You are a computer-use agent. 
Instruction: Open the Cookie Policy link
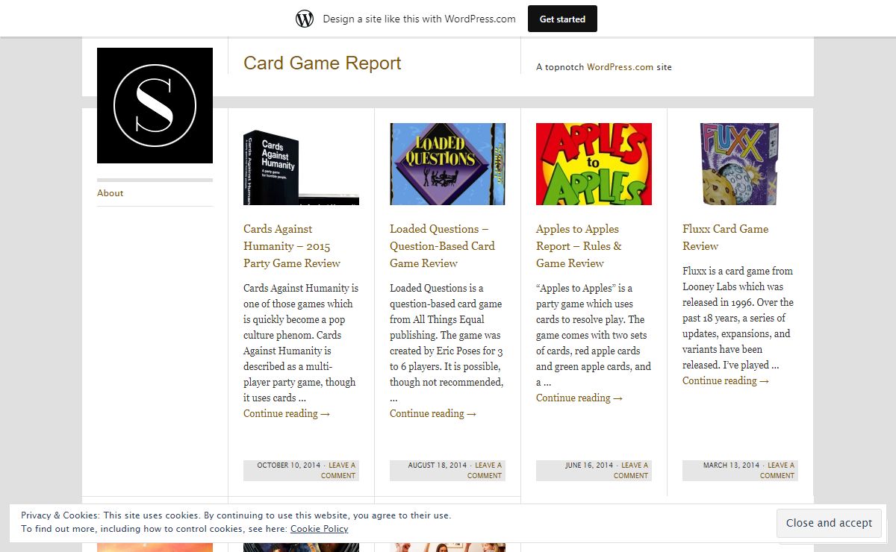(x=319, y=529)
